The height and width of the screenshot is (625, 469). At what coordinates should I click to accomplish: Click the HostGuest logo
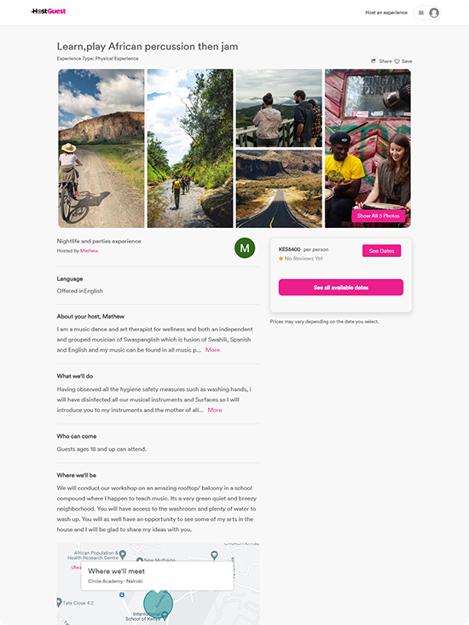[x=48, y=11]
